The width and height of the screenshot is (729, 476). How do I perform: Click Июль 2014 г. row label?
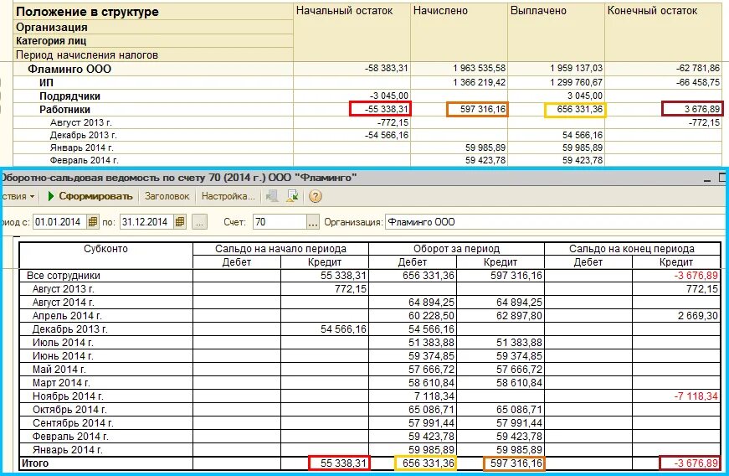coord(63,343)
